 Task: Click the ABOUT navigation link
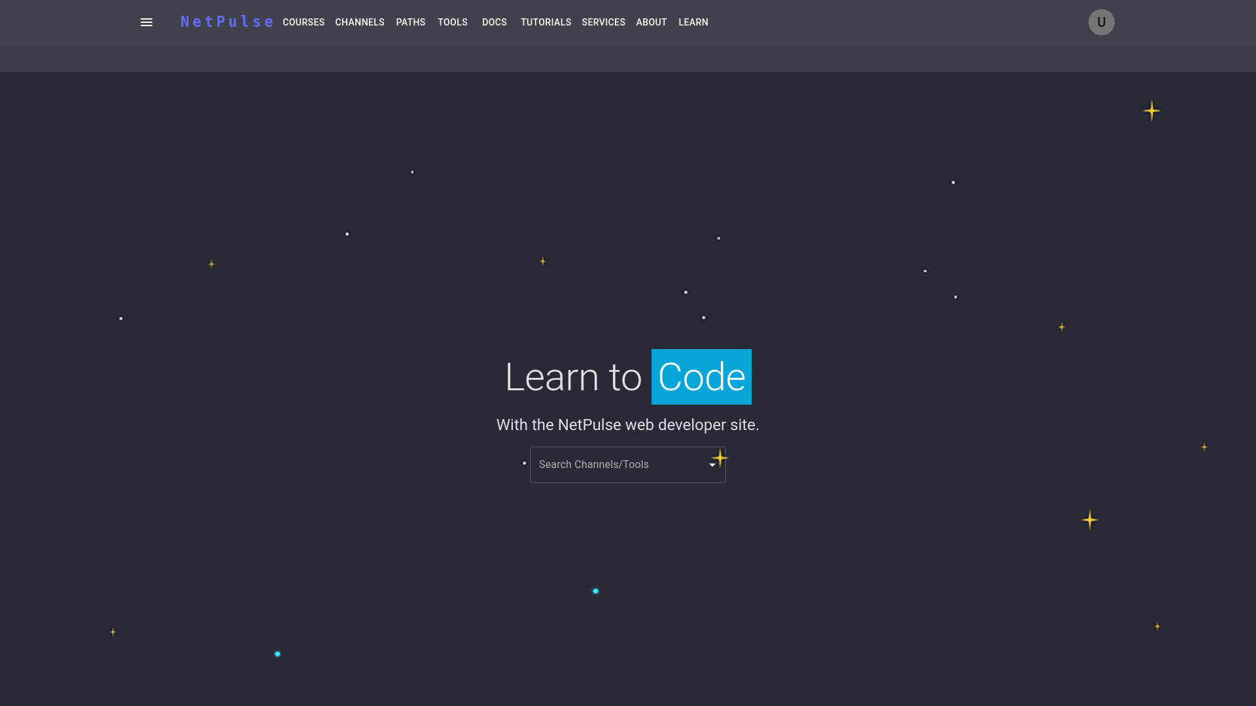coord(652,22)
